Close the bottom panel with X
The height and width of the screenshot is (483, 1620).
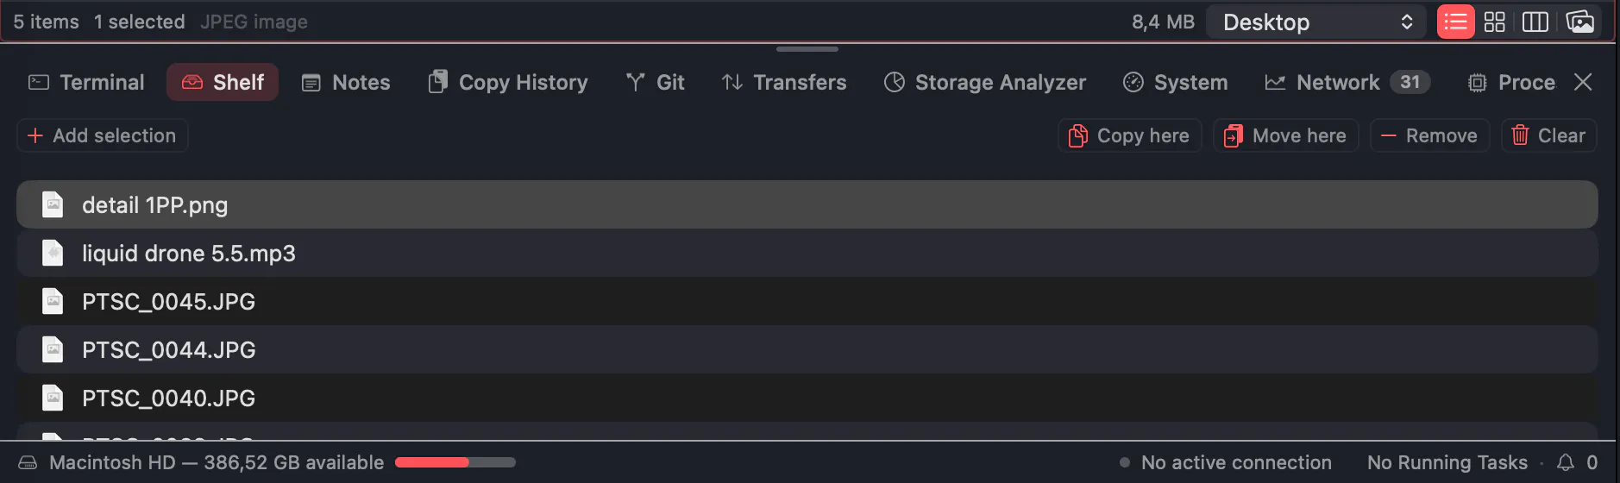(x=1583, y=82)
